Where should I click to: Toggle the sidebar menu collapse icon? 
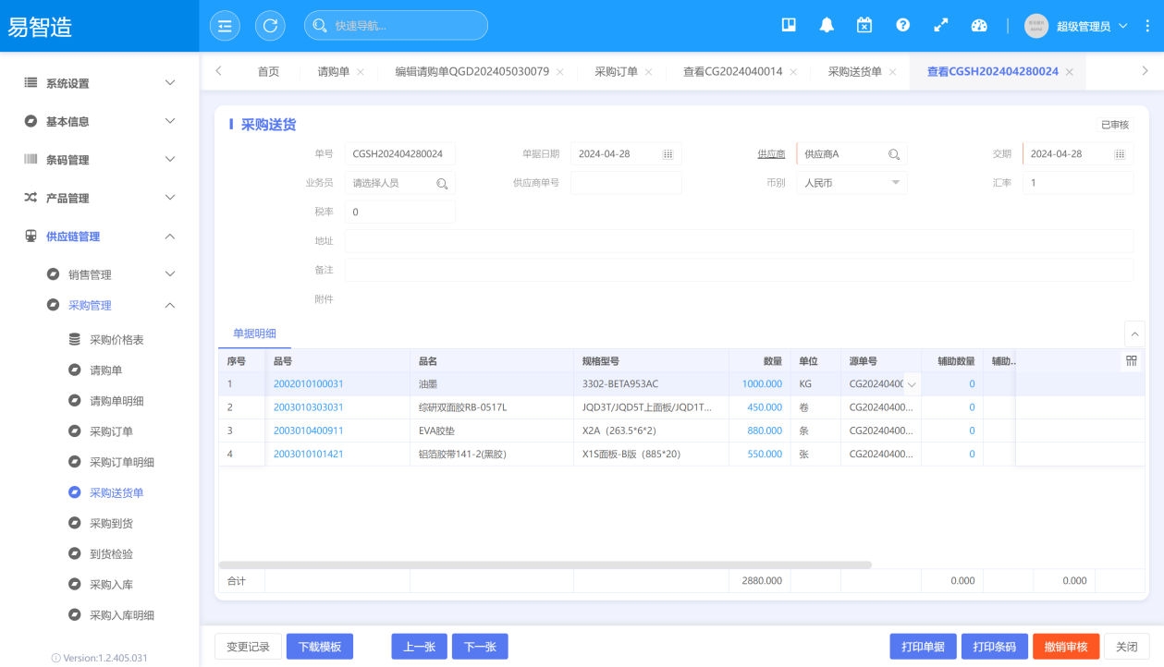225,26
